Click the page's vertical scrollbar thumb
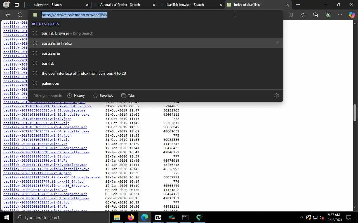Image resolution: width=358 pixels, height=223 pixels. click(355, 113)
